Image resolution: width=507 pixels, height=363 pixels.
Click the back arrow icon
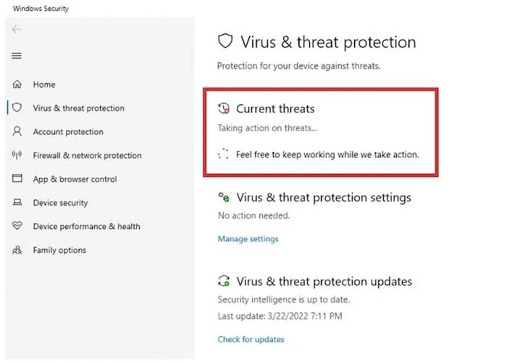coord(17,30)
